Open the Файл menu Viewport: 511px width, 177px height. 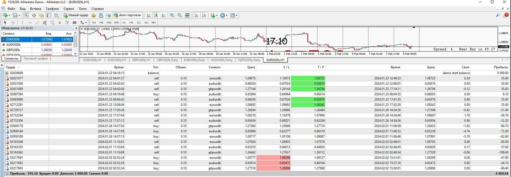point(11,8)
